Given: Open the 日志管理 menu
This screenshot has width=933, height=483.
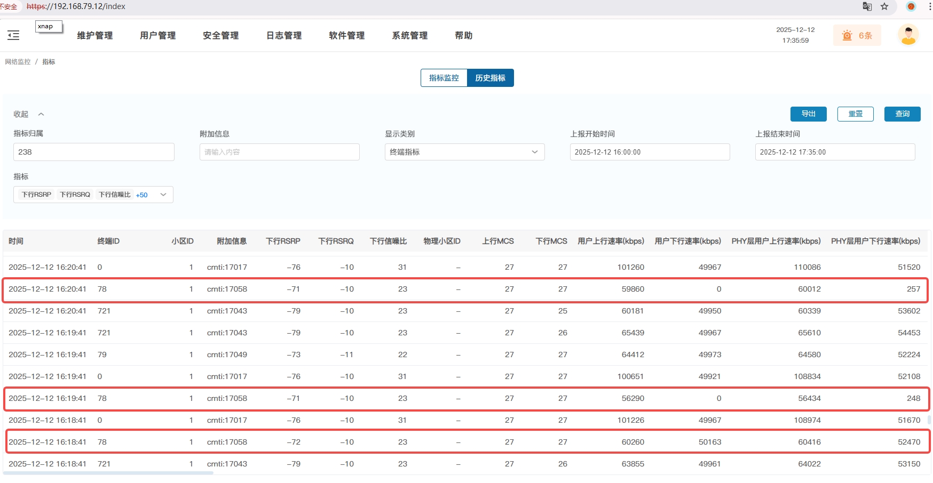Looking at the screenshot, I should pos(284,36).
